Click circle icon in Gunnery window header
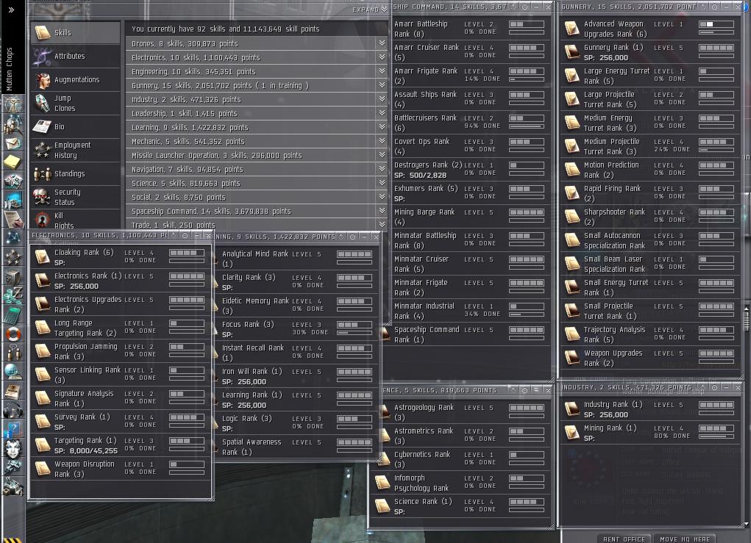This screenshot has height=543, width=751. (715, 7)
